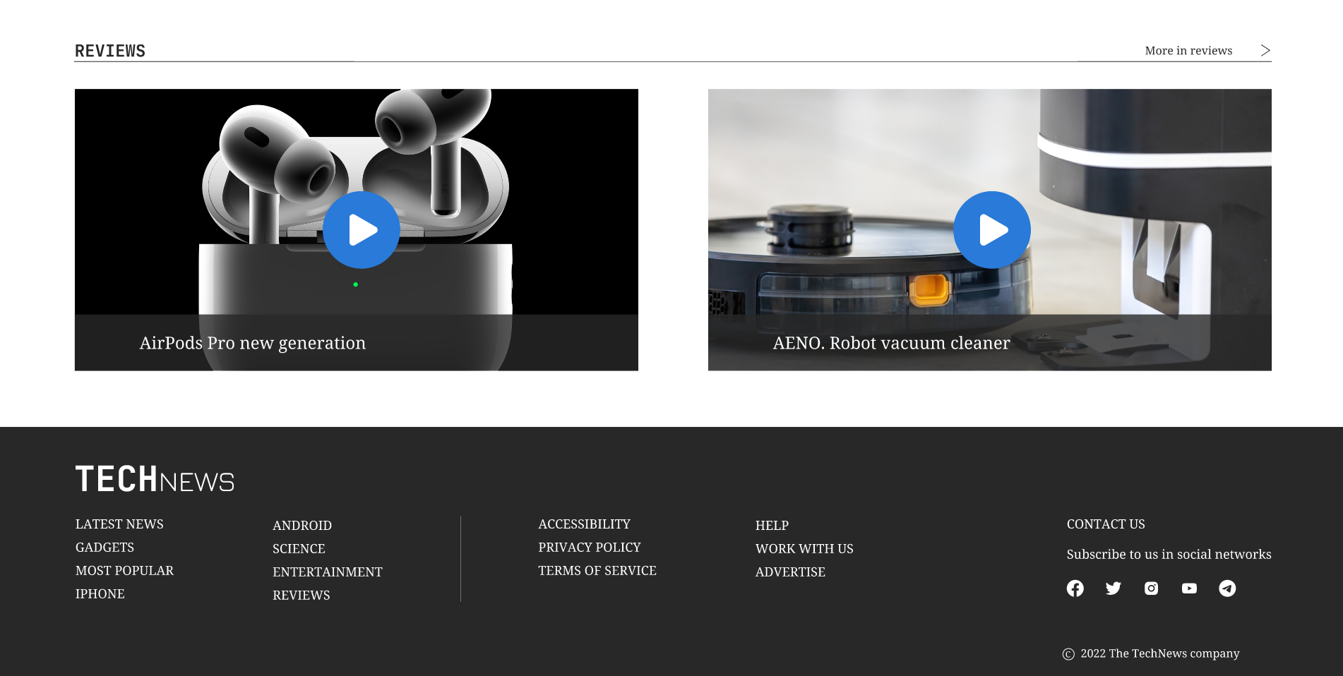This screenshot has width=1343, height=676.
Task: Click the Advertise footer link
Action: pyautogui.click(x=790, y=572)
